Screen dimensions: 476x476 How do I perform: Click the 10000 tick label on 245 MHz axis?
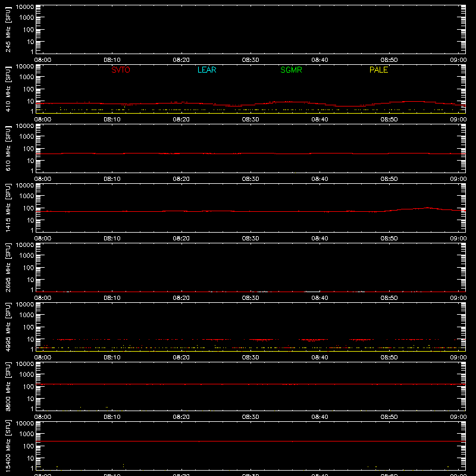click(25, 7)
